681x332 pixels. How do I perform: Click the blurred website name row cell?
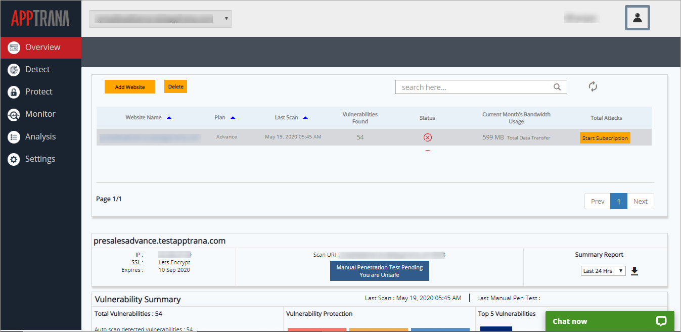150,137
